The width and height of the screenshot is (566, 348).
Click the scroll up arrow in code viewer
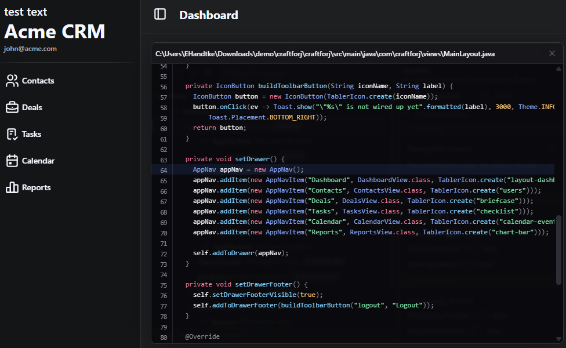[558, 68]
